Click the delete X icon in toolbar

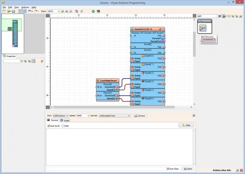82,11
